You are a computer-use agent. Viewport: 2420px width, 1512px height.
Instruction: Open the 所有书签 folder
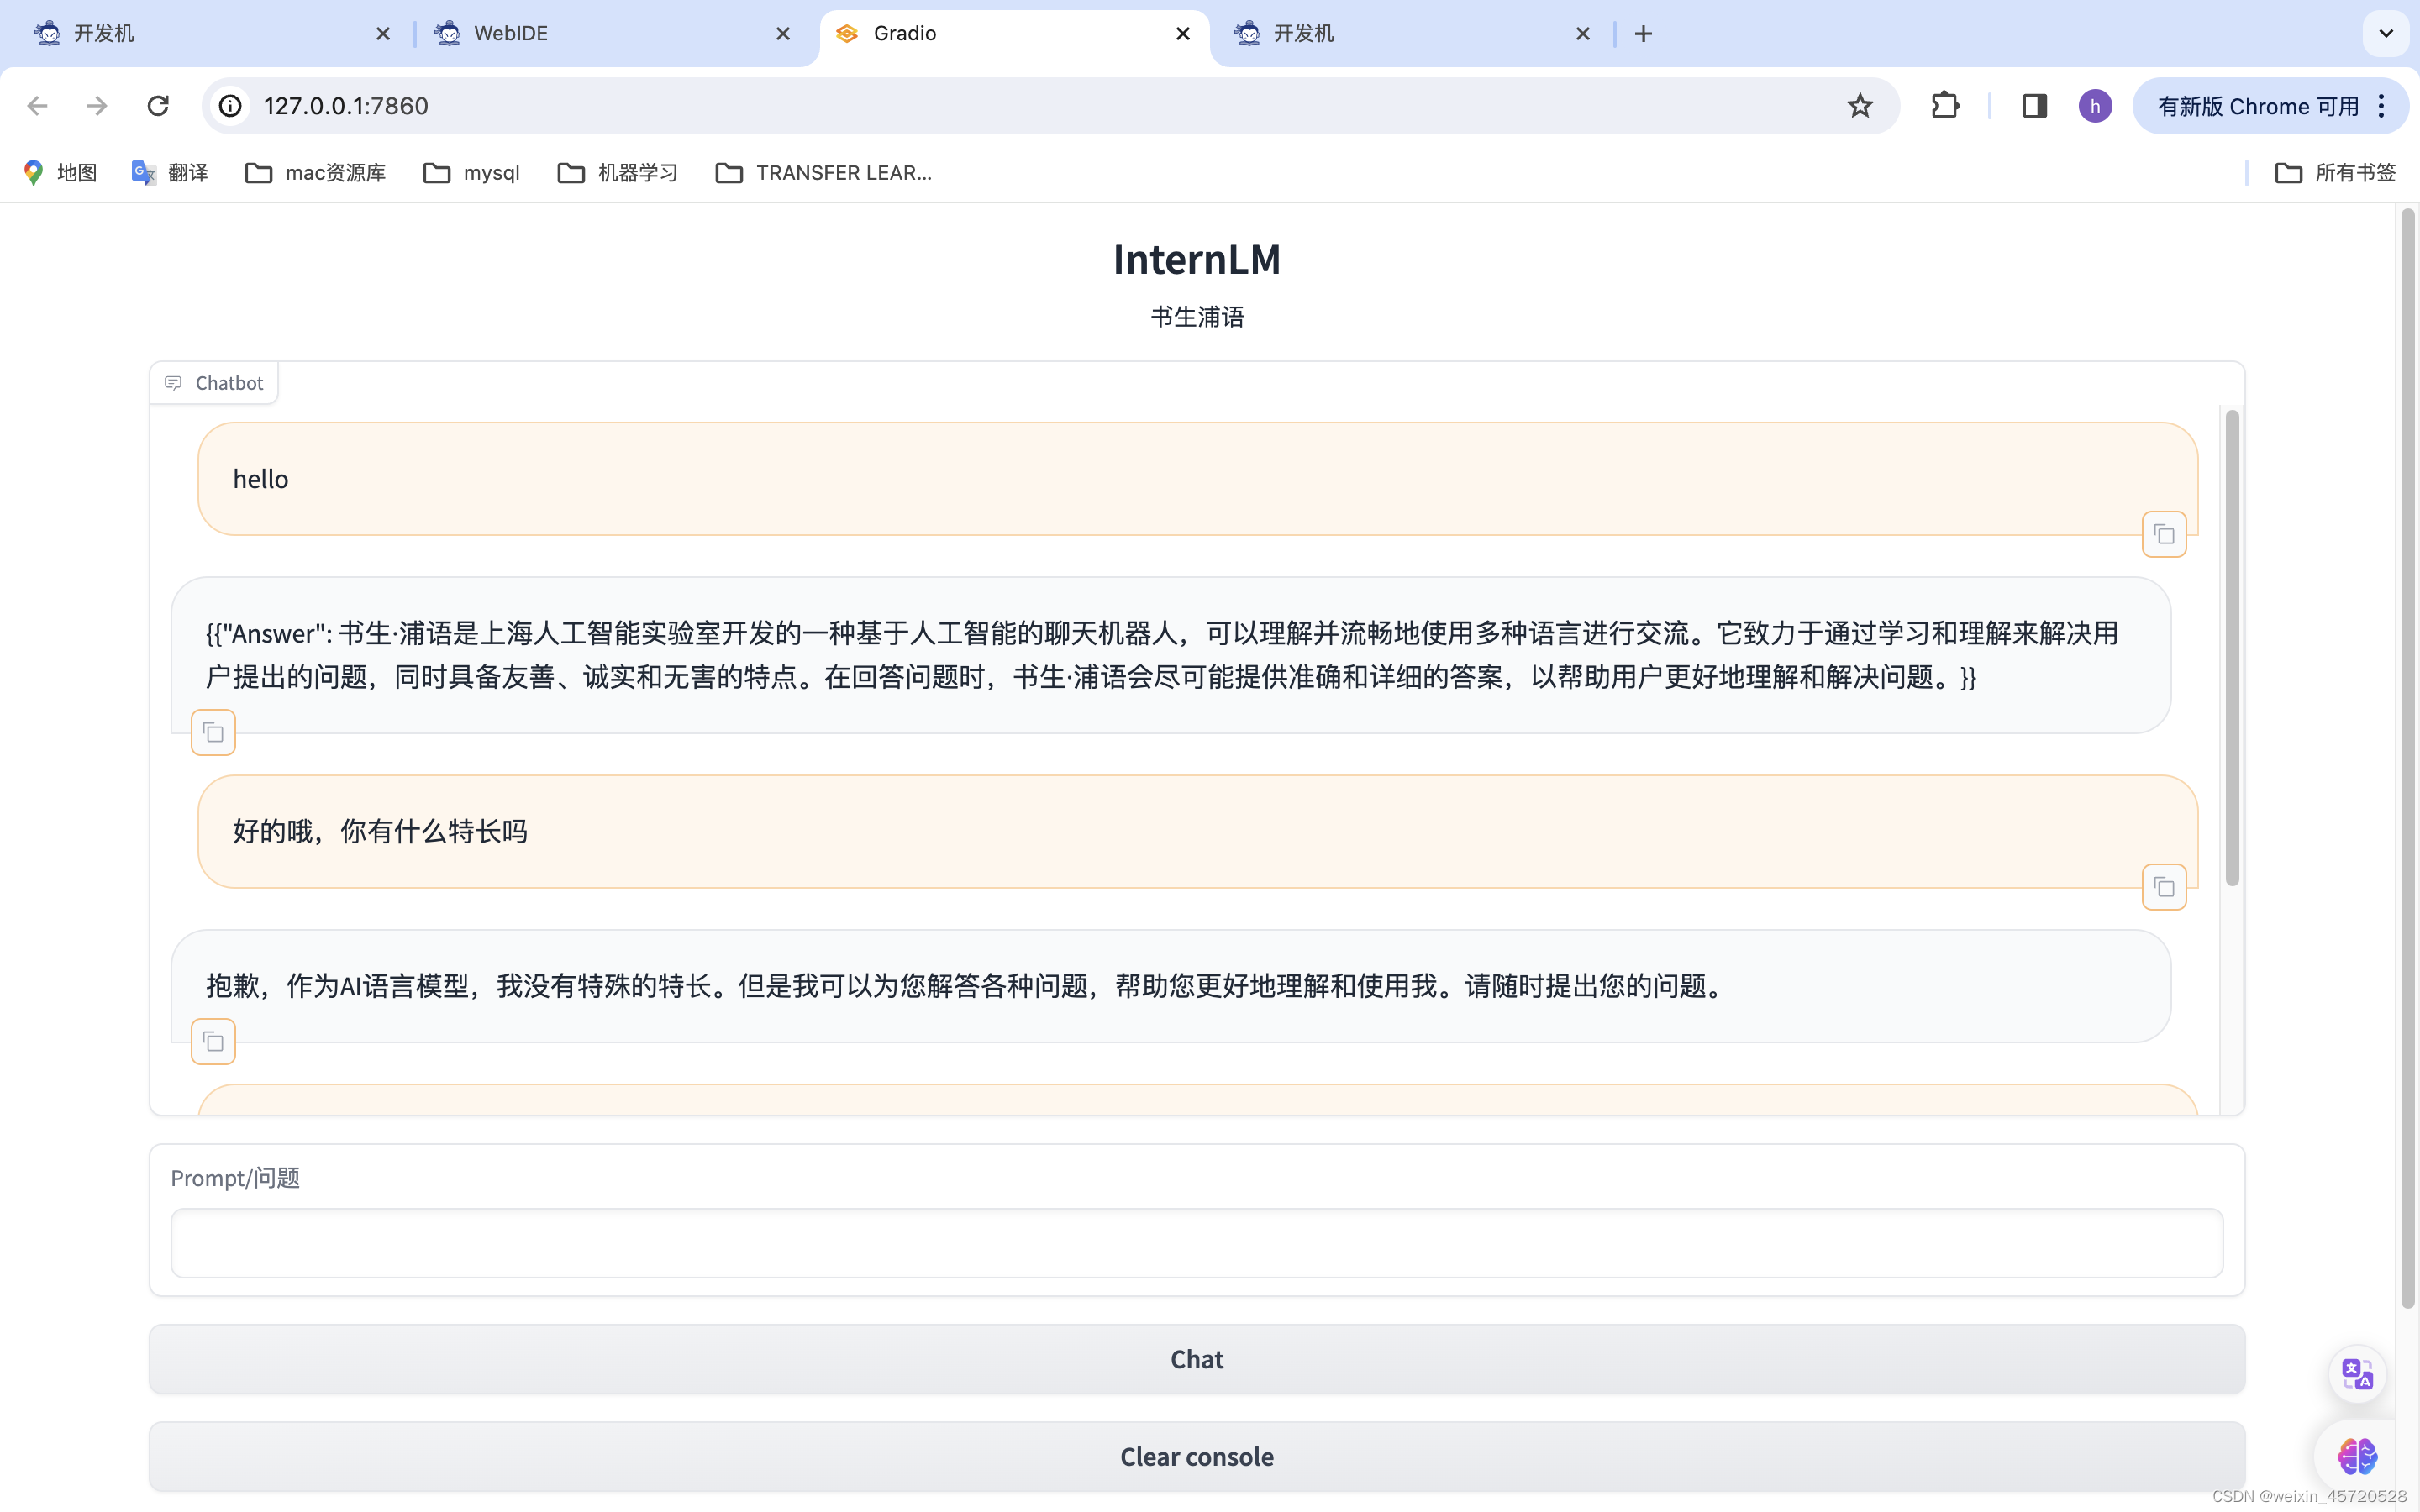tap(2336, 173)
